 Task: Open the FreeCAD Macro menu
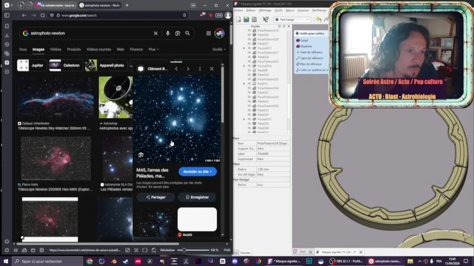click(290, 10)
